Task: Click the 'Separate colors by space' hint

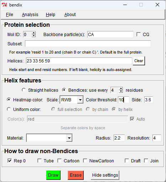Action: coord(83,128)
